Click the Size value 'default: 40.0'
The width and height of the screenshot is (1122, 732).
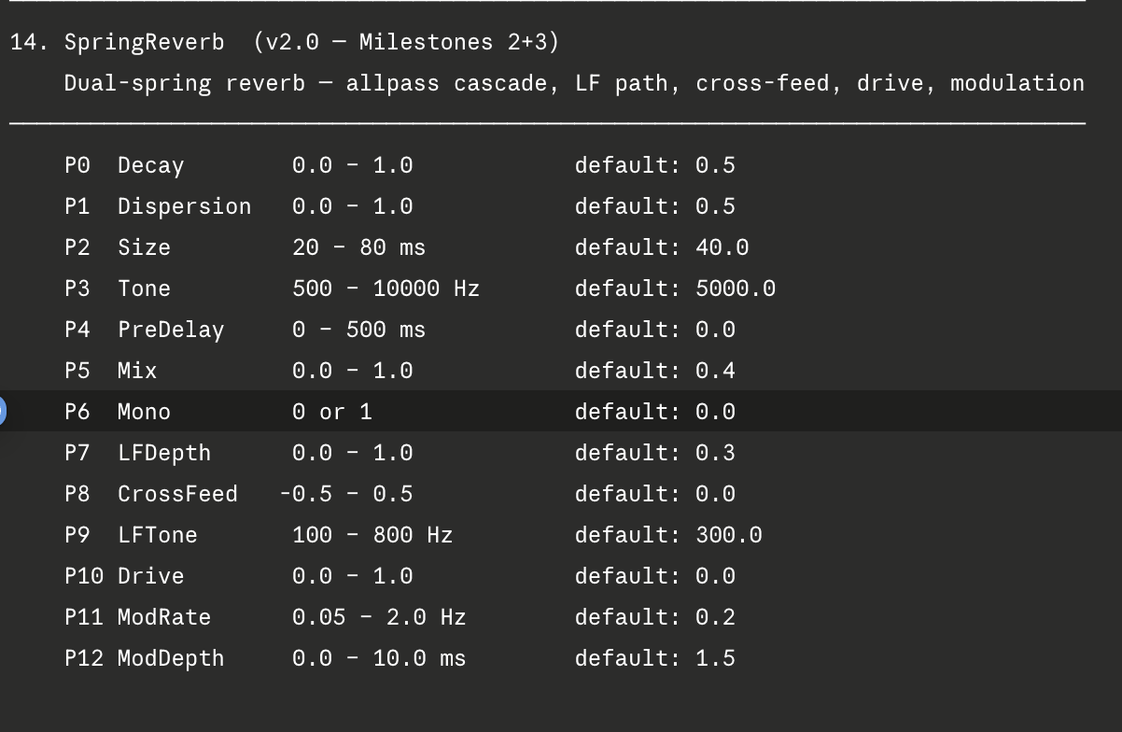[x=662, y=247]
